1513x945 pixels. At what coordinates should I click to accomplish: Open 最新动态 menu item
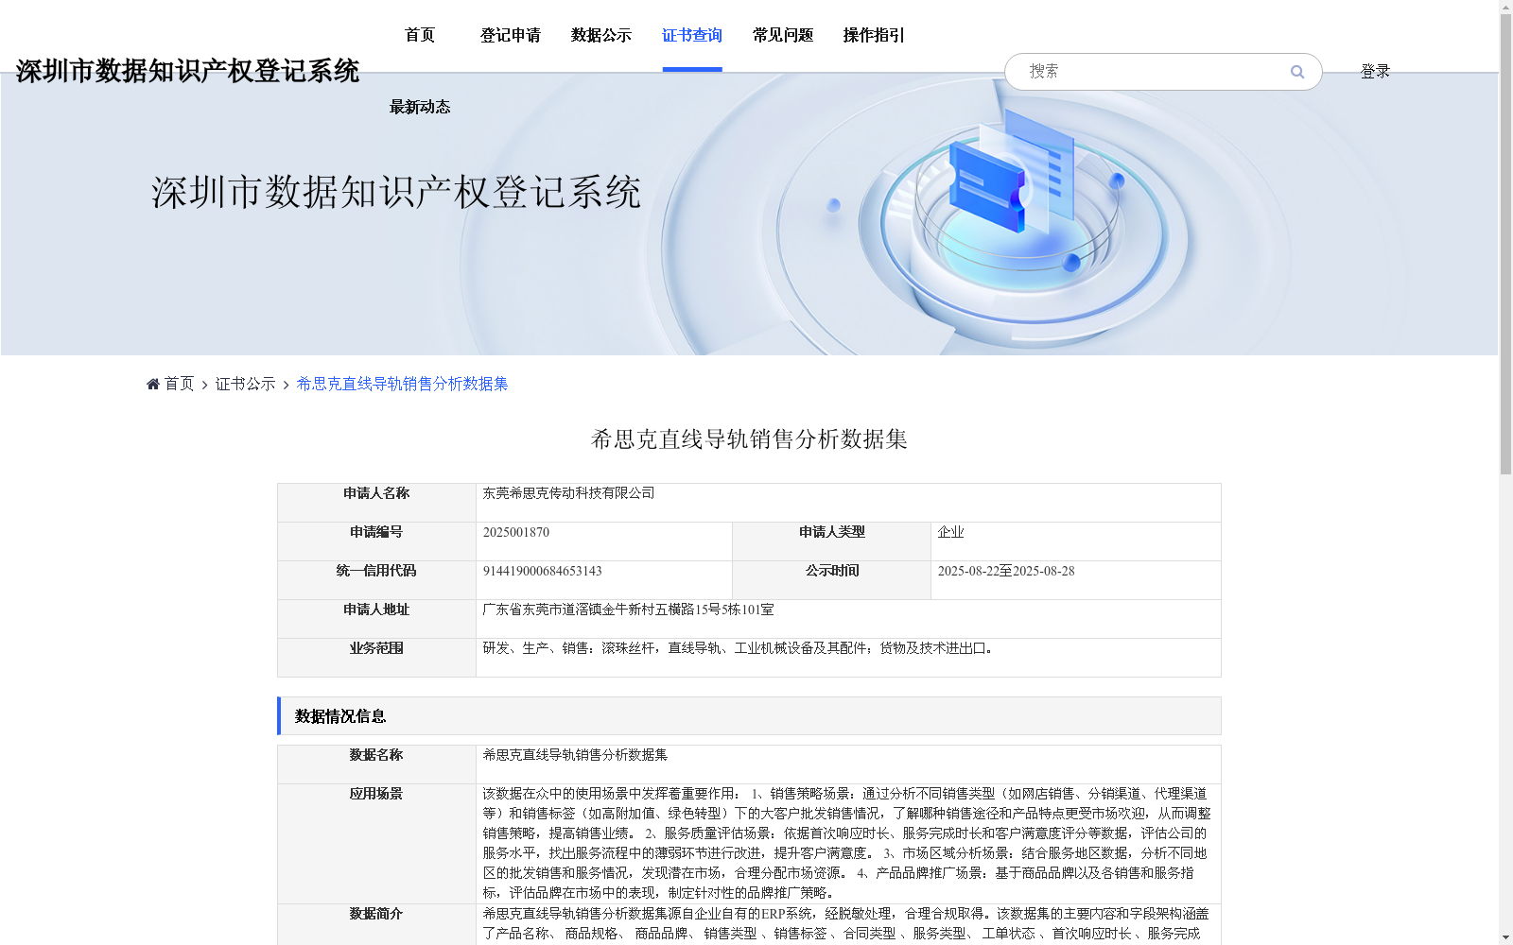click(420, 107)
